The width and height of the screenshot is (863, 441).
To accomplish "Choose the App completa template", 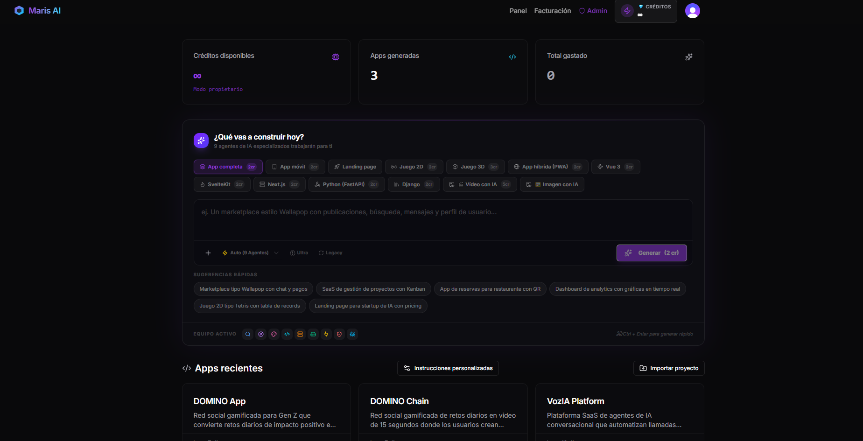I will [x=228, y=167].
